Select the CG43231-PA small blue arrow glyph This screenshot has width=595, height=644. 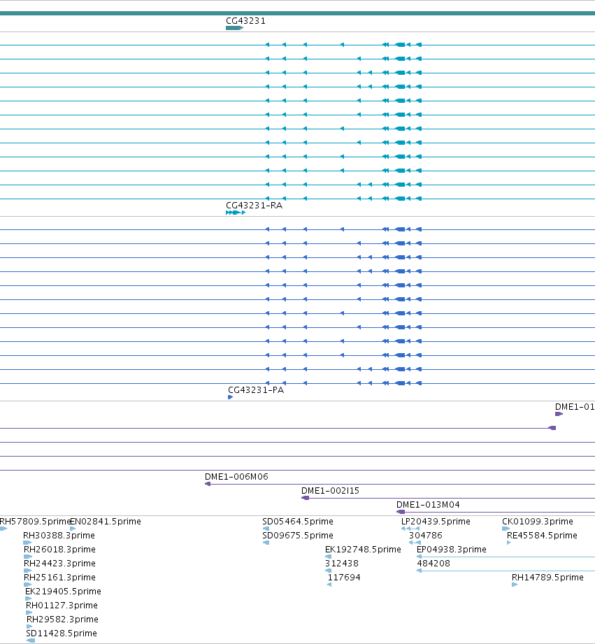(x=230, y=397)
